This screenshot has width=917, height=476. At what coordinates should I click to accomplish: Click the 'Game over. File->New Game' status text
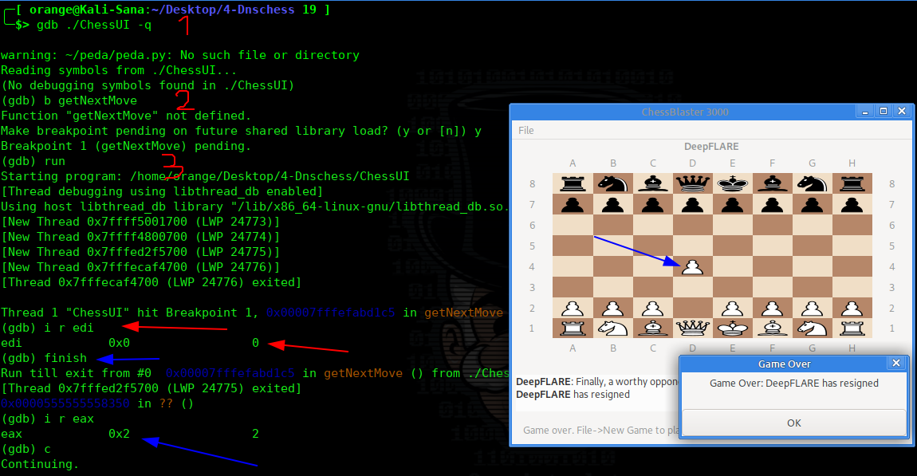(600, 430)
